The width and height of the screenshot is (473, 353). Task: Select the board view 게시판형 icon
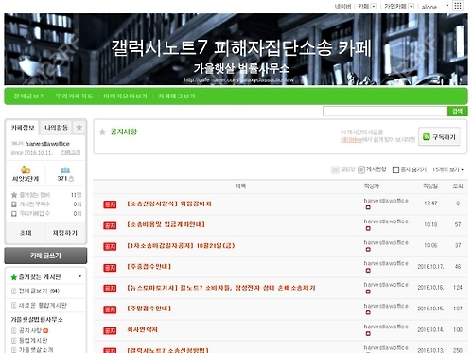[361, 169]
